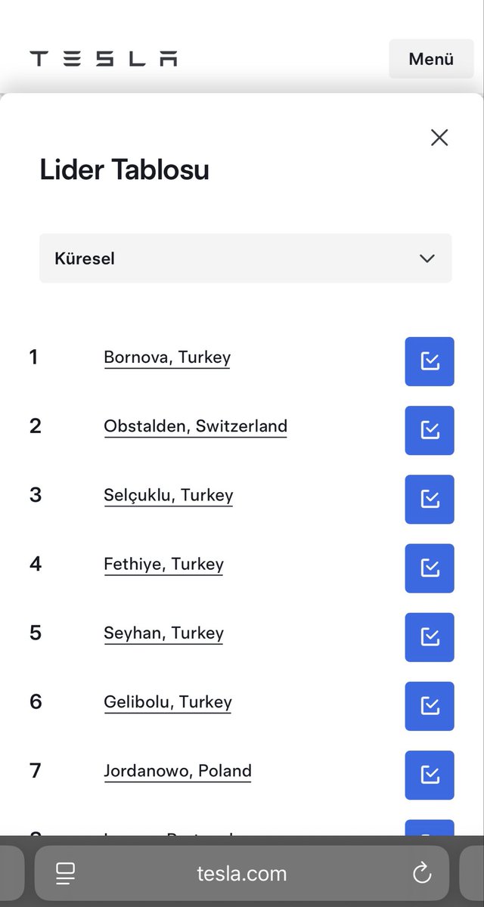Open the Obstalden, Switzerland link
This screenshot has height=907, width=484.
pyautogui.click(x=196, y=426)
